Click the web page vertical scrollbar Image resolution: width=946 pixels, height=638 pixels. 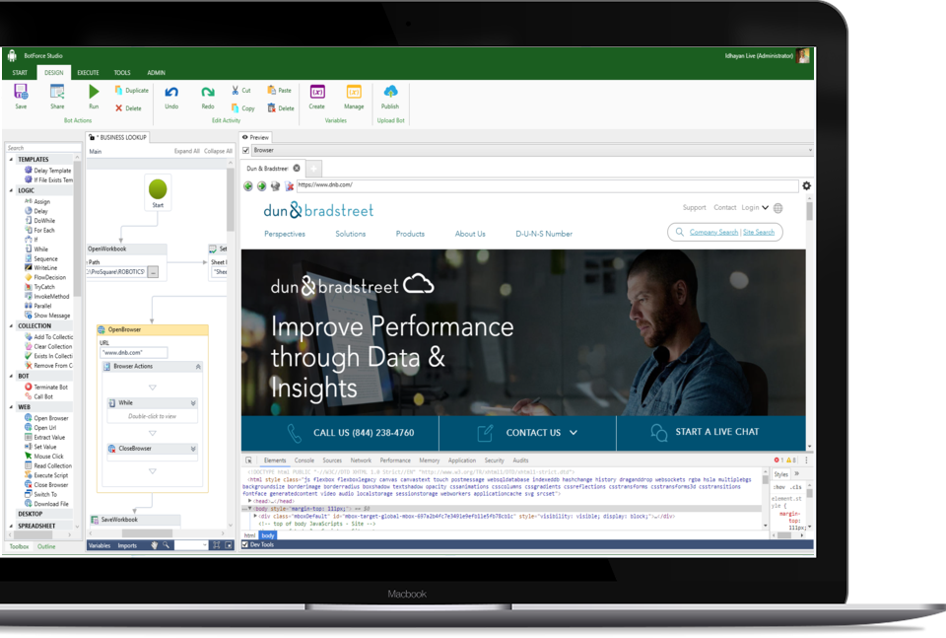click(810, 211)
